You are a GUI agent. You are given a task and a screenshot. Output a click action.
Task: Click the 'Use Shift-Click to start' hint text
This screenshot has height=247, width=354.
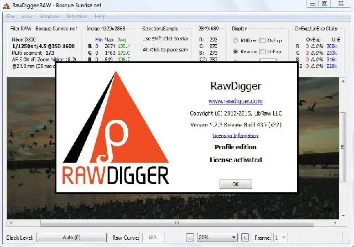tap(165, 39)
